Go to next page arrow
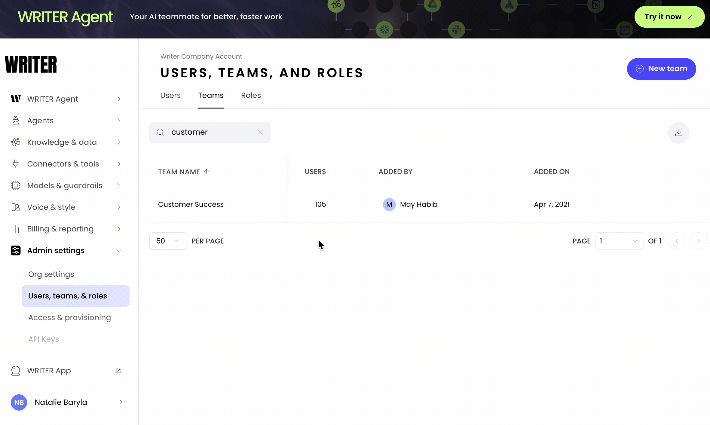 click(x=698, y=241)
